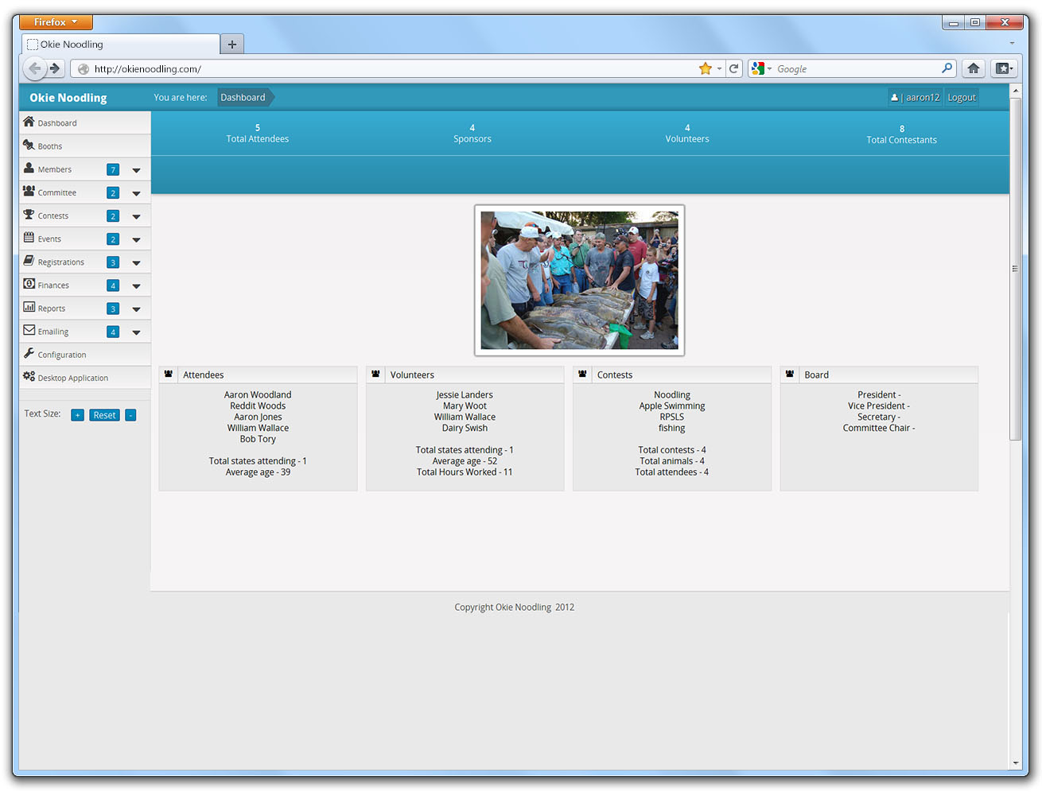
Task: Reset the text size
Action: tap(104, 415)
